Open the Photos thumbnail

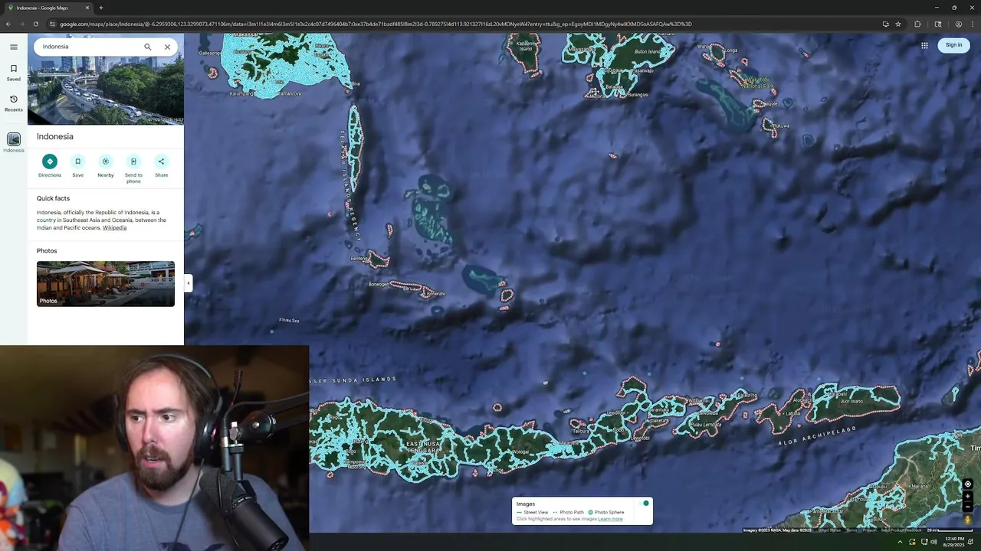[x=106, y=284]
